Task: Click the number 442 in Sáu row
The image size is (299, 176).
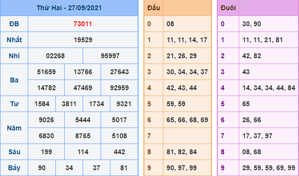Action: point(120,152)
